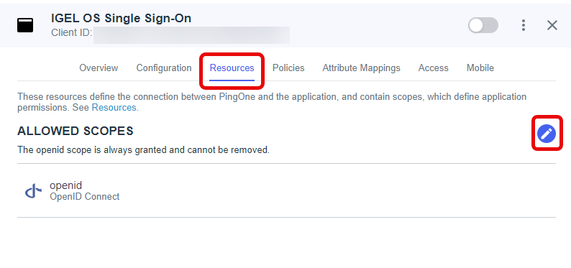Enable the IGEL OS Single Sign-On application toggle
Viewport: 571px width, 268px height.
pos(483,25)
